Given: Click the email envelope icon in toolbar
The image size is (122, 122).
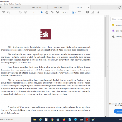Looking at the screenshot, I should [3, 12].
